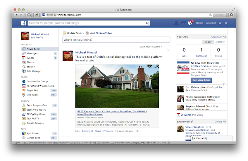
Task: Click Michael Minard profile picture in sidebar
Action: pyautogui.click(x=25, y=36)
